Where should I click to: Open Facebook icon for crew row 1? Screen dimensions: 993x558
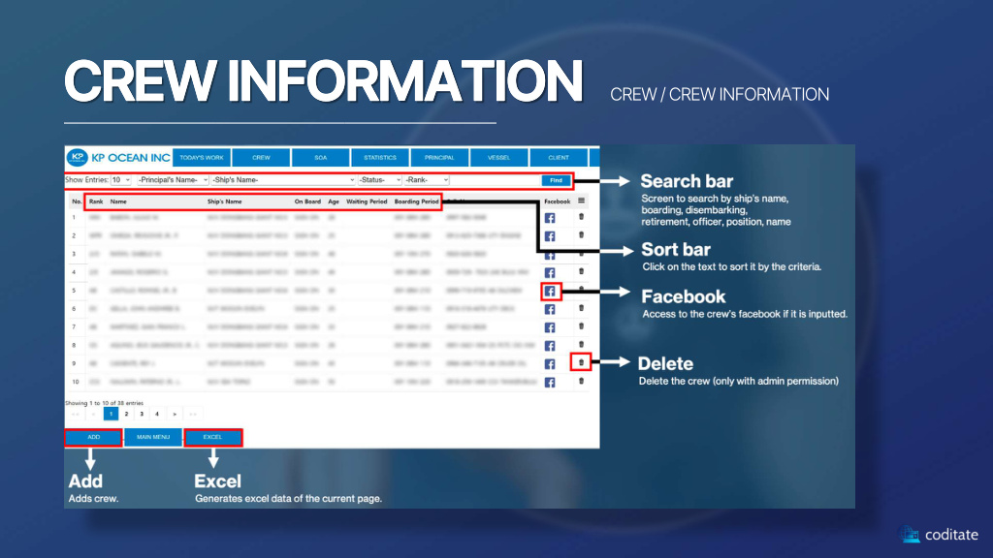(x=551, y=219)
